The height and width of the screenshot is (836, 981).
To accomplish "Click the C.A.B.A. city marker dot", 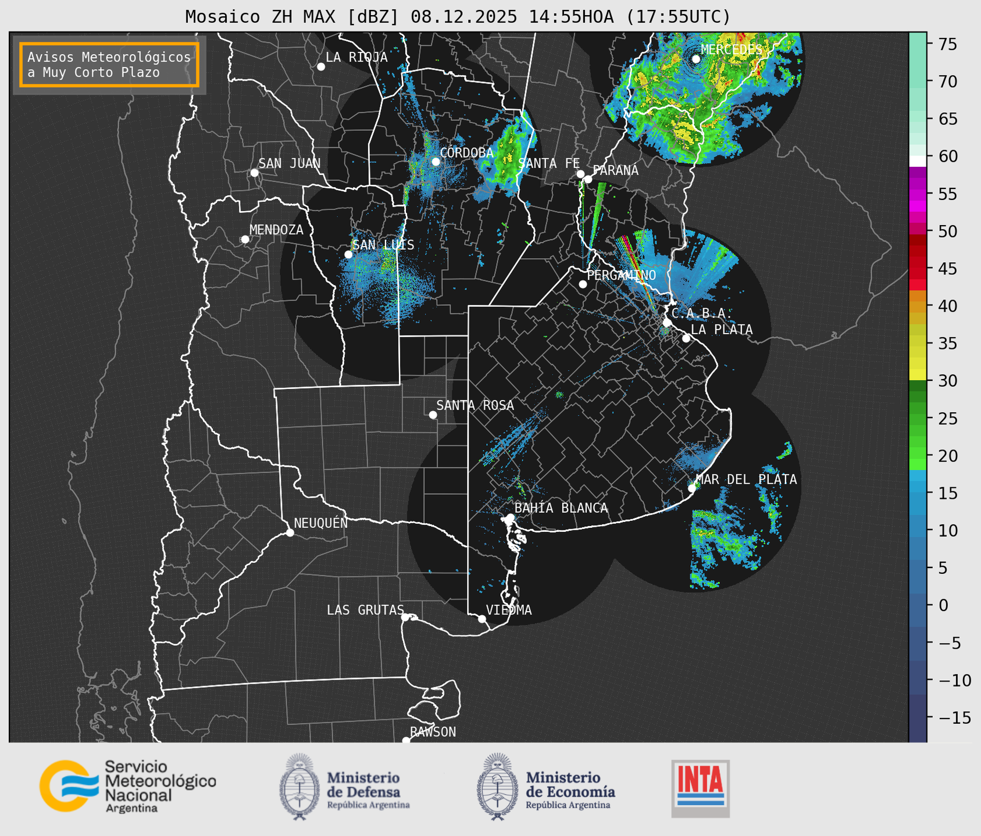I will tap(667, 322).
